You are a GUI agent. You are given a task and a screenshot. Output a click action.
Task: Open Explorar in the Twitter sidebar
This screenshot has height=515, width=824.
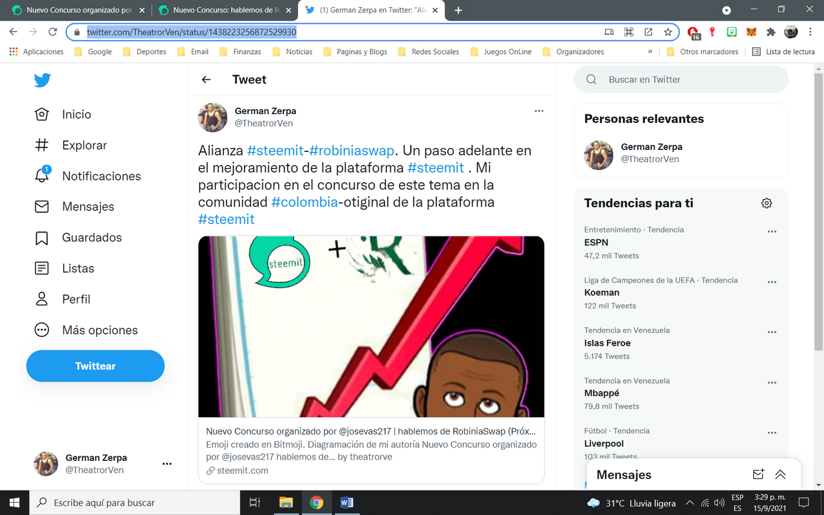click(71, 145)
